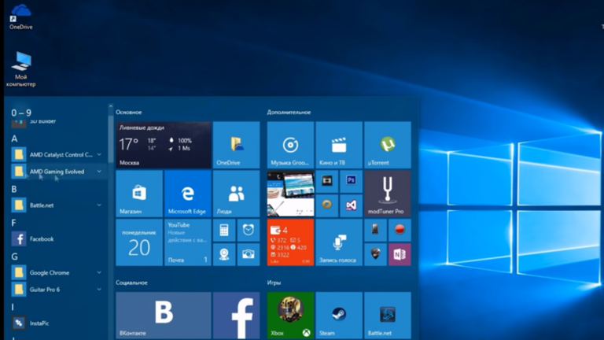604x340 pixels.
Task: Open the Steam tile
Action: 339,315
